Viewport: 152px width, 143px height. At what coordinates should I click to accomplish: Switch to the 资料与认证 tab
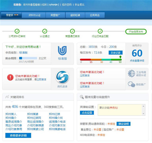(34, 15)
